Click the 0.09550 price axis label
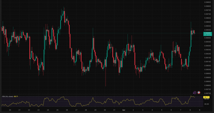 tap(207, 26)
